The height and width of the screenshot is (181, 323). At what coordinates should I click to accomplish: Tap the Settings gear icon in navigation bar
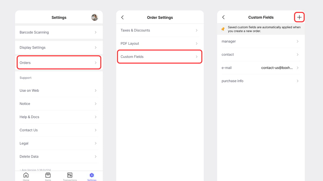pyautogui.click(x=92, y=175)
